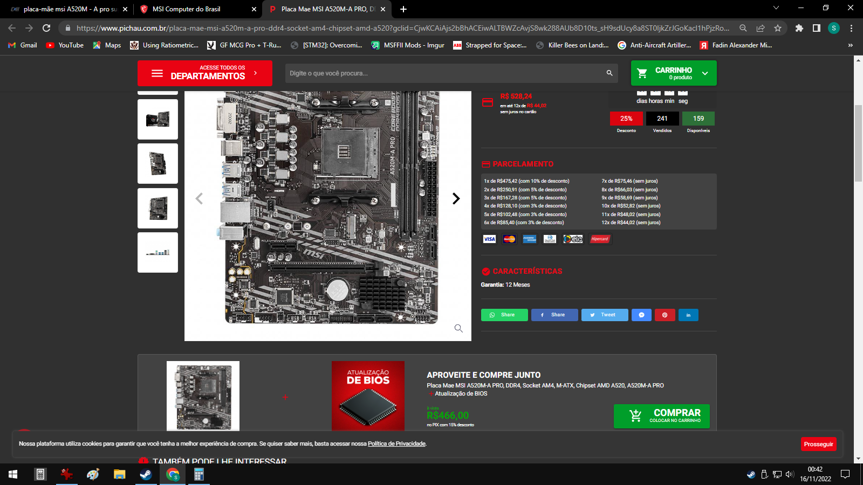Open Steam from the taskbar
863x485 pixels.
coord(146,474)
